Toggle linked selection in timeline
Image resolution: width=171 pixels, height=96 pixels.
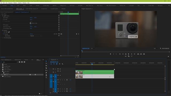click(x=57, y=64)
